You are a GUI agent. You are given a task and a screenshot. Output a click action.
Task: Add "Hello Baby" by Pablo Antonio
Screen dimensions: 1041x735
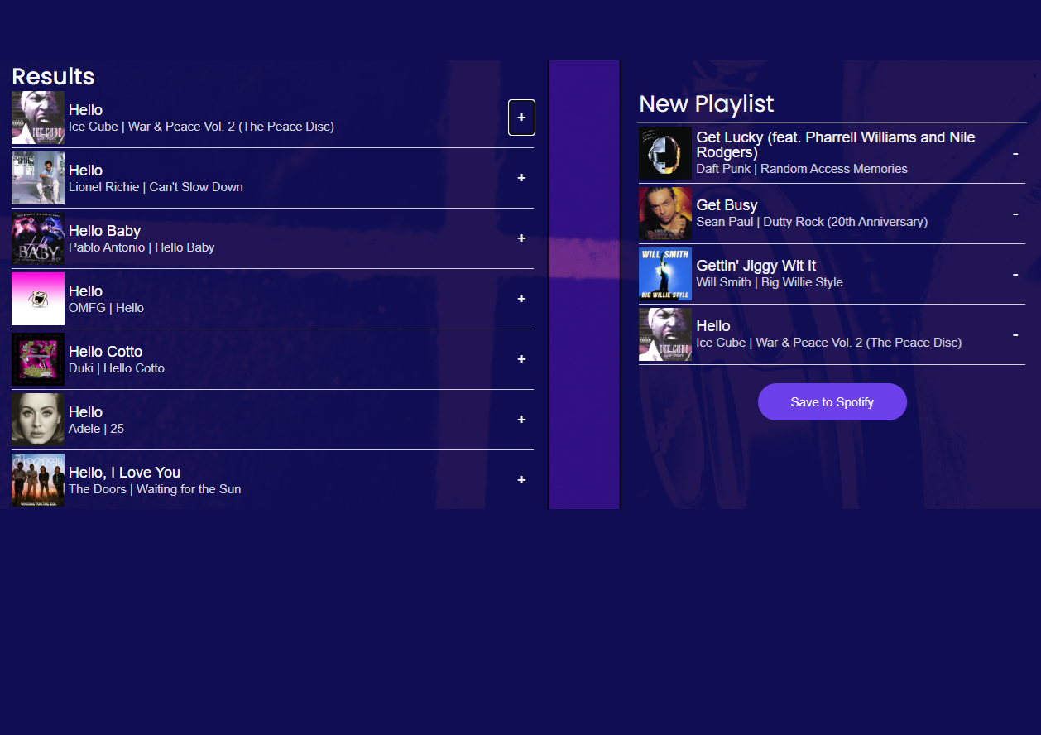point(521,238)
